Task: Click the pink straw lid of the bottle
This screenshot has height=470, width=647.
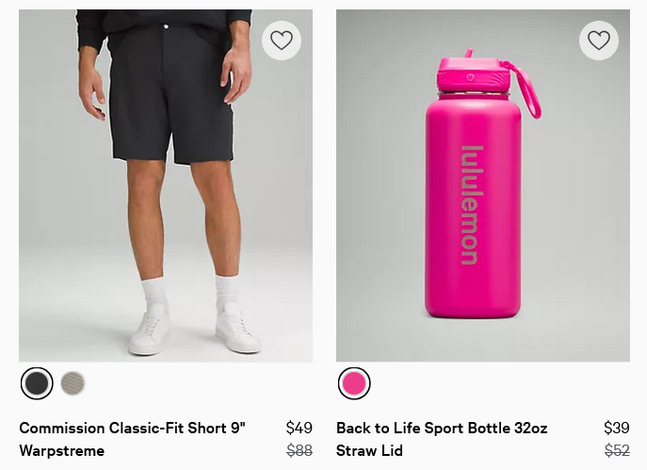Action: coord(473,73)
